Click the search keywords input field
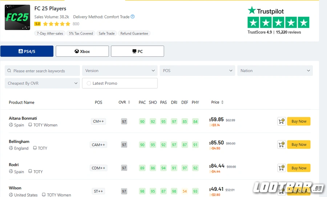 coord(43,71)
